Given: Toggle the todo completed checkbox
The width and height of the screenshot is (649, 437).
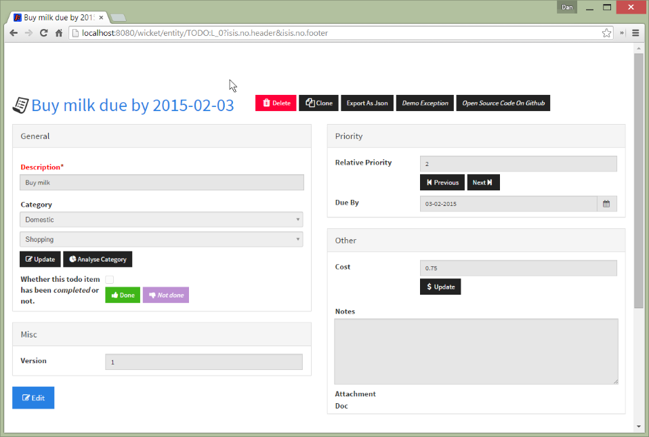Looking at the screenshot, I should [109, 279].
